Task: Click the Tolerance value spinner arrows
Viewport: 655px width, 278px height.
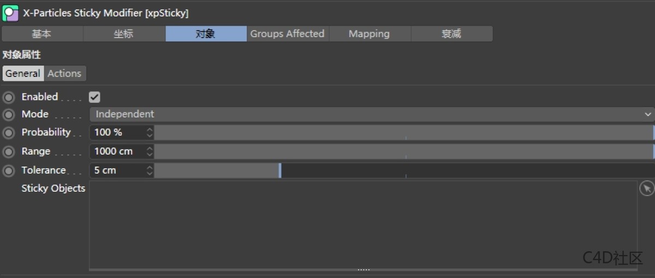Action: click(150, 170)
